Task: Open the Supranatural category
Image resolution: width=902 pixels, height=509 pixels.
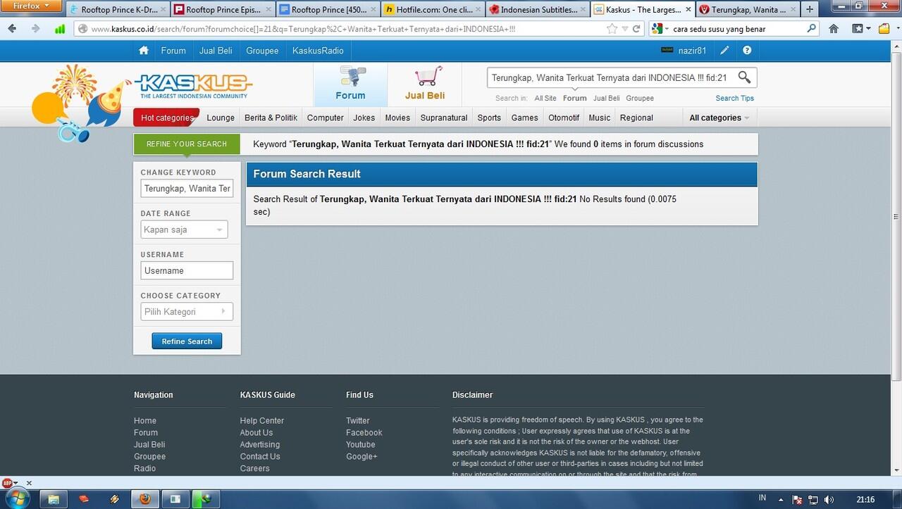Action: 444,118
